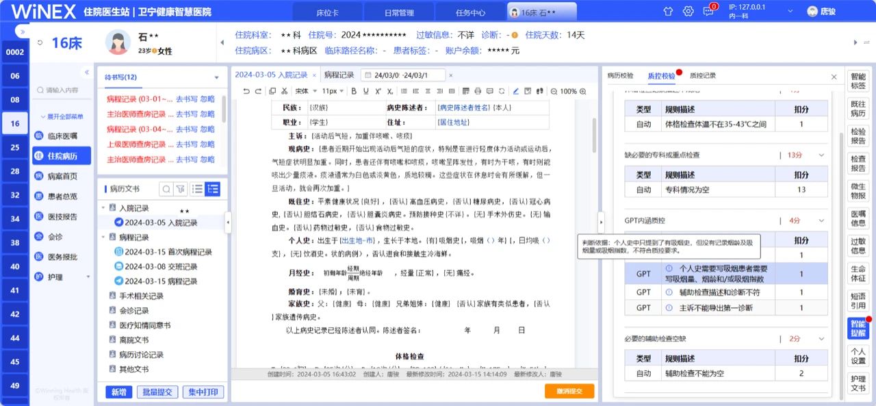Screen dimensions: 876x406
Task: Select bed 25 in the left bed list
Action: [x=14, y=146]
